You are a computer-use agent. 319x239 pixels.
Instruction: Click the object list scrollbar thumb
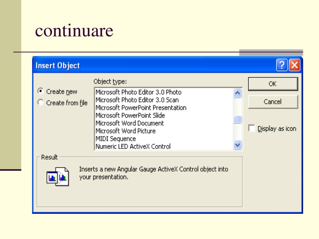237,119
